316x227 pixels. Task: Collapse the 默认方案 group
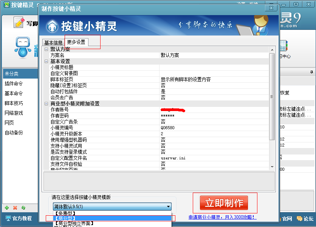46,49
